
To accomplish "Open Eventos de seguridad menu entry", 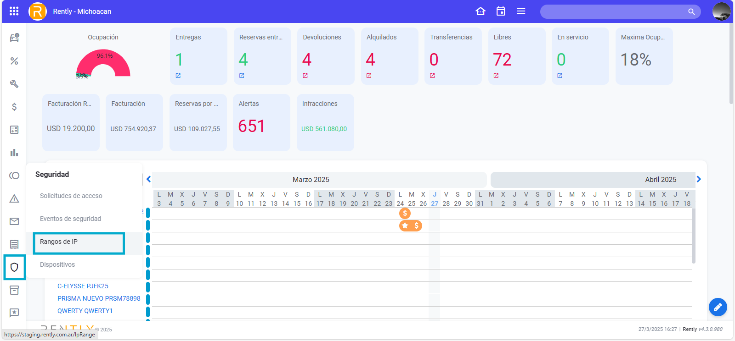I will pos(70,219).
